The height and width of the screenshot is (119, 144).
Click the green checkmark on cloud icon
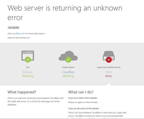point(68,60)
